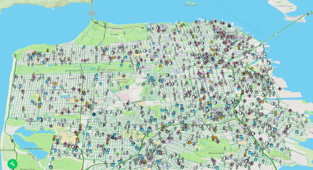Click the blue trash bin icon near Sea Cliff
The width and height of the screenshot is (313, 170).
tap(84, 47)
